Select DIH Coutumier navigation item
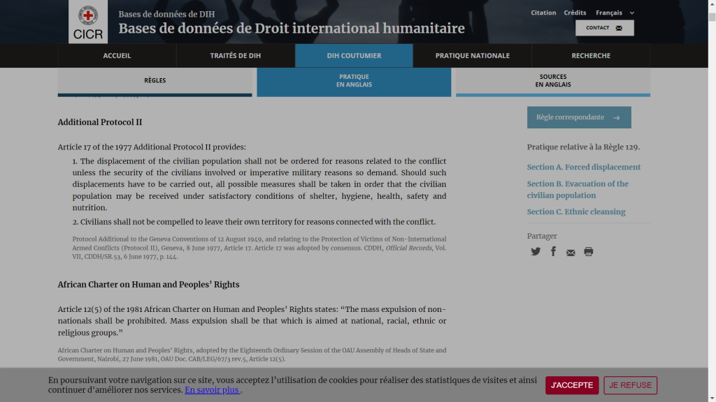 [354, 56]
